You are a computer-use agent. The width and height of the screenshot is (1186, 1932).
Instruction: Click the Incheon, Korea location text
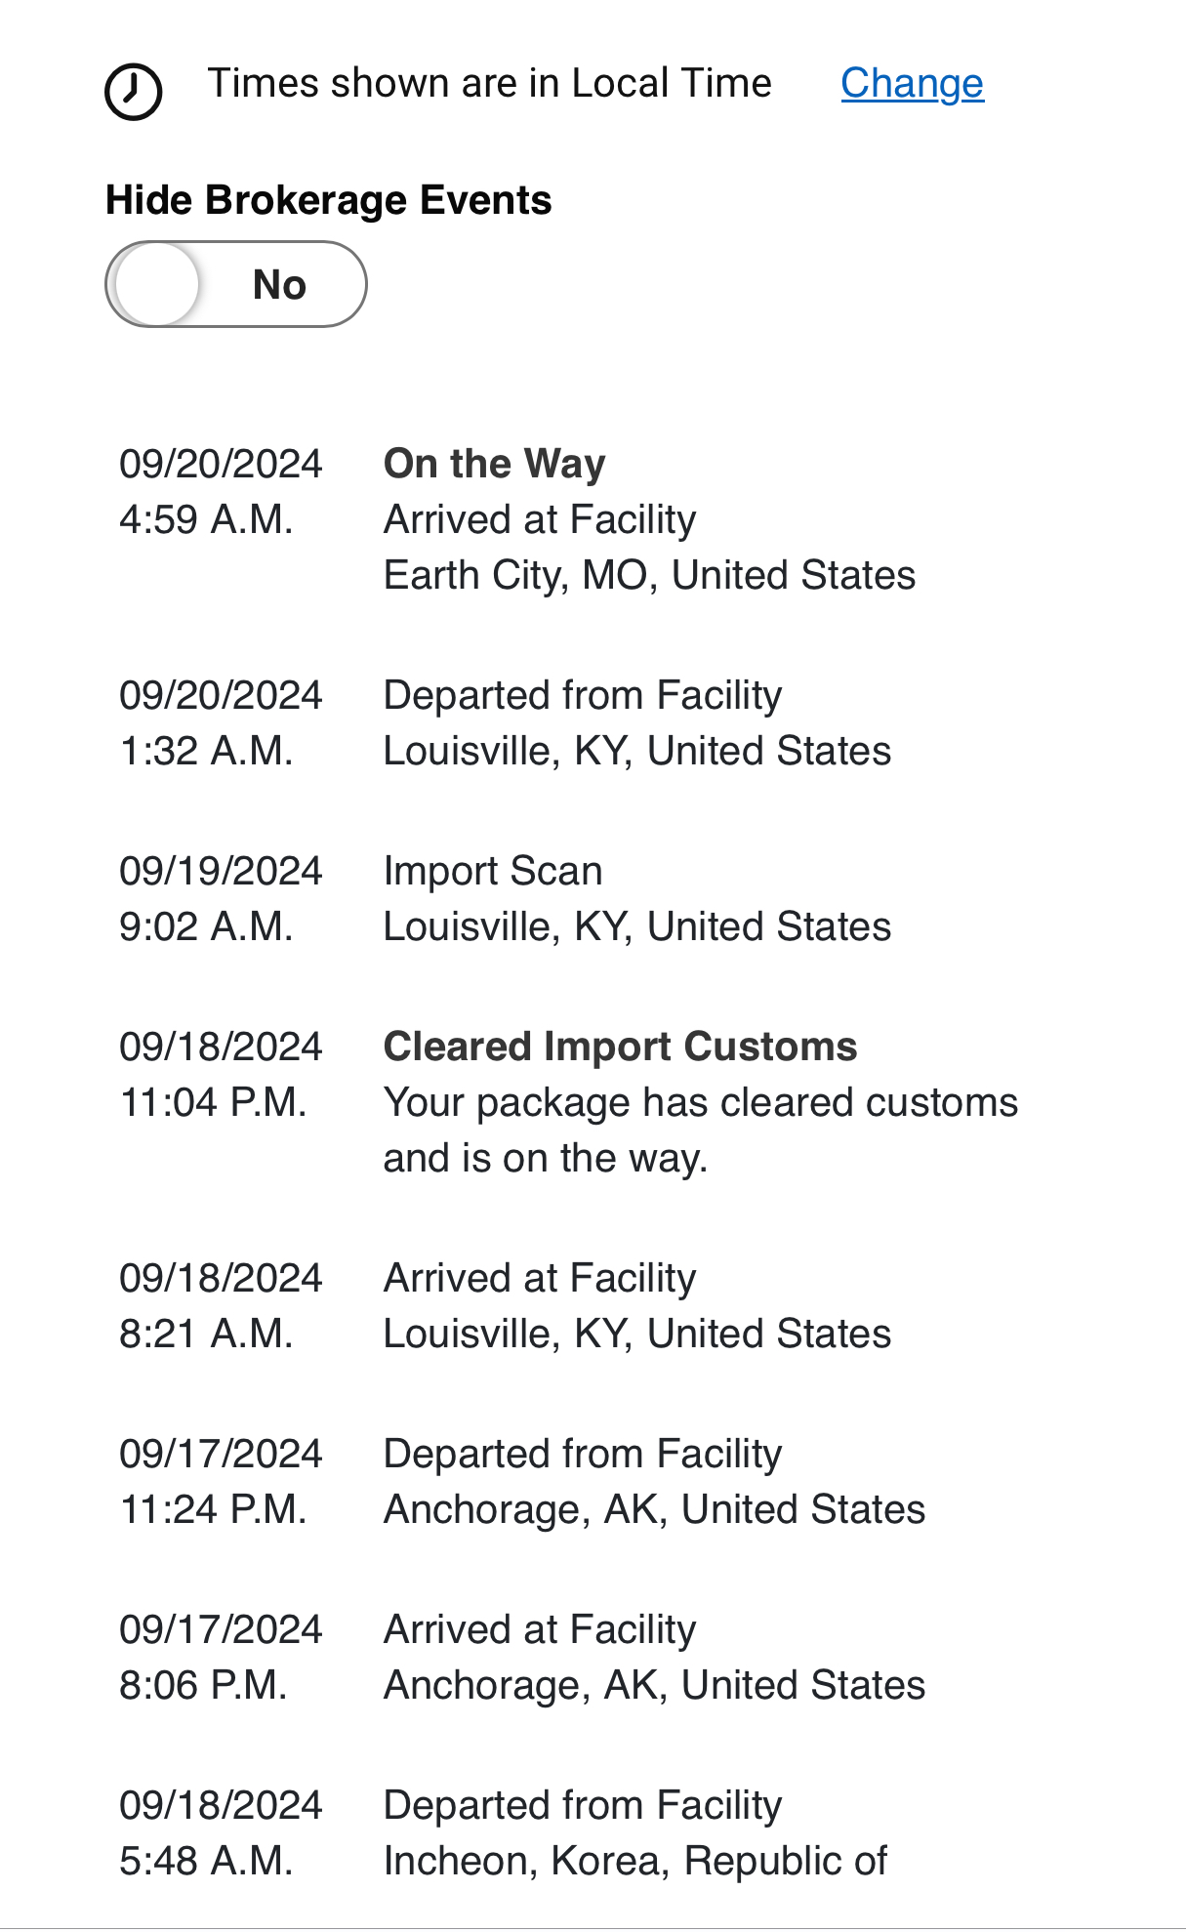point(634,1861)
